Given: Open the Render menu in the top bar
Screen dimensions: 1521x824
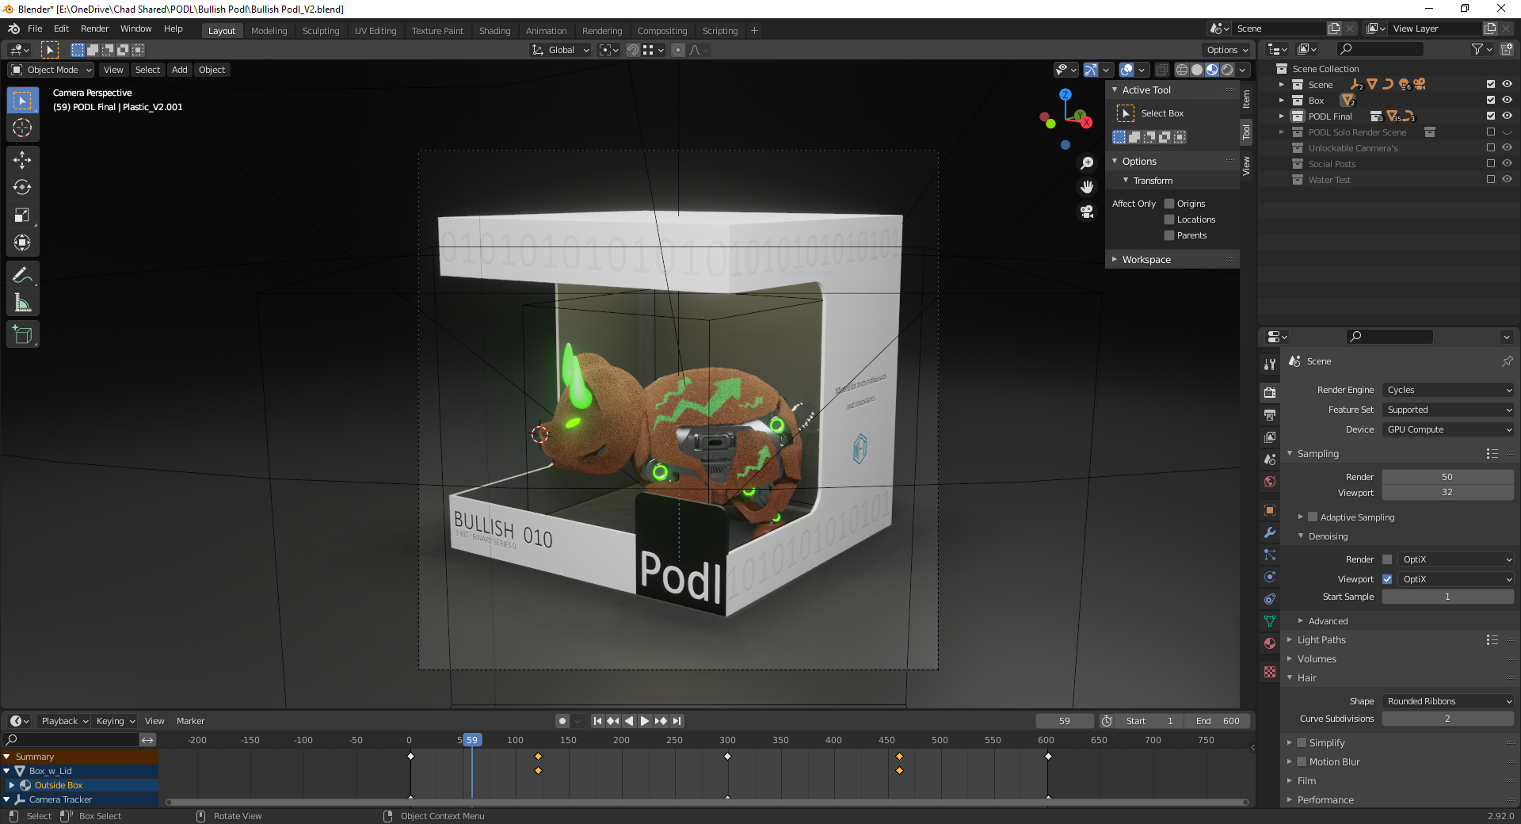Looking at the screenshot, I should click(94, 29).
